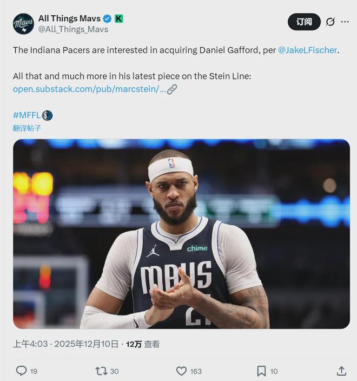Viewport: 357px width, 381px height.
Task: Bookmark this post
Action: coord(261,371)
